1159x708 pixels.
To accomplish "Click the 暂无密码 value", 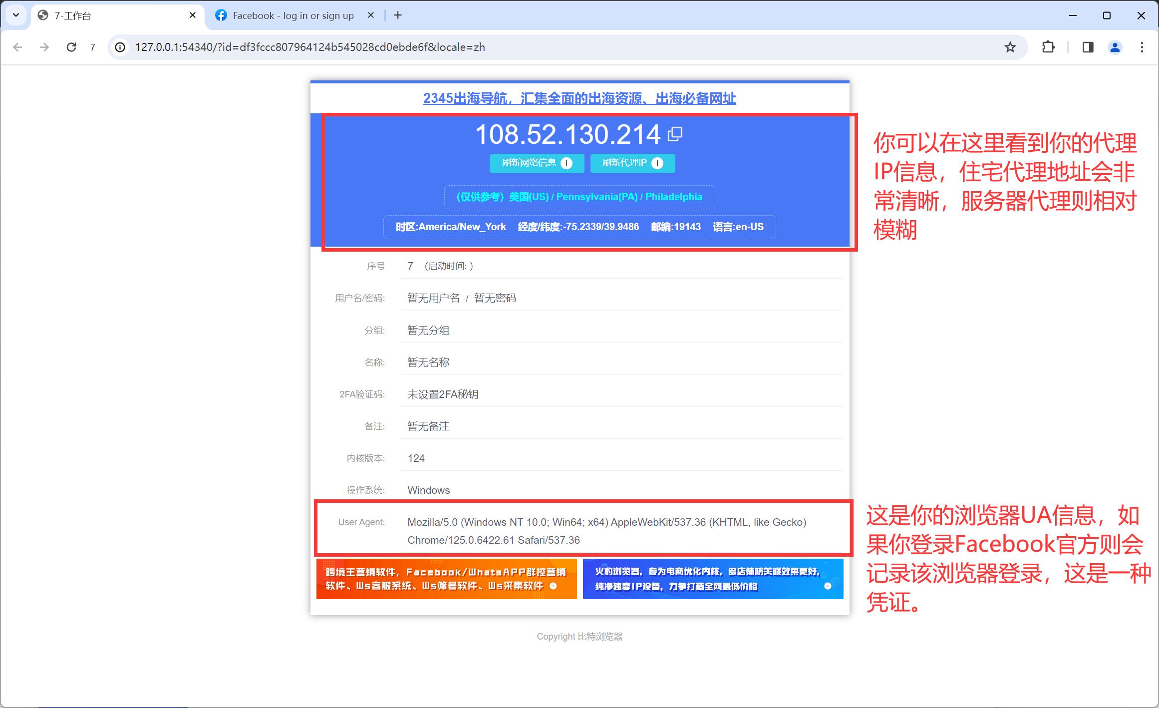I will pyautogui.click(x=495, y=298).
